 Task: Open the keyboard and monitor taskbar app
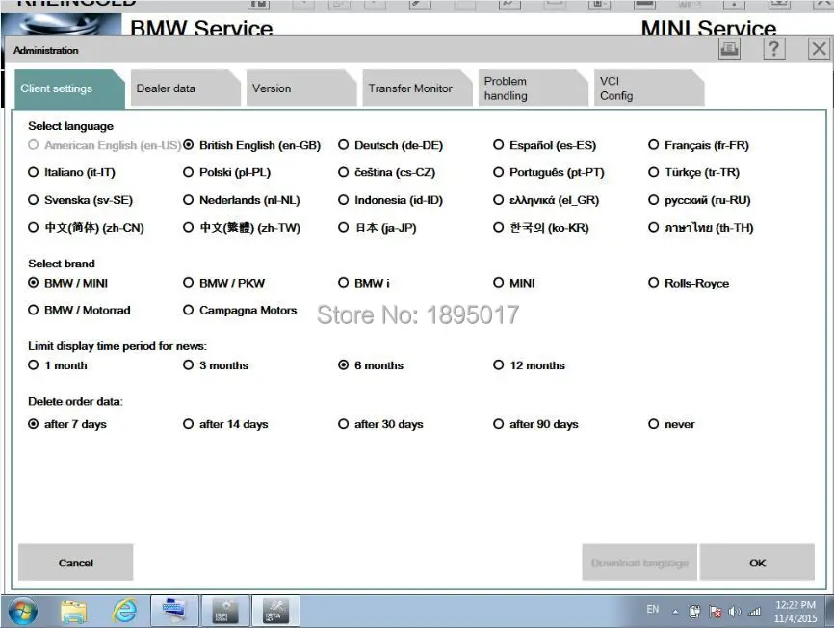174,611
